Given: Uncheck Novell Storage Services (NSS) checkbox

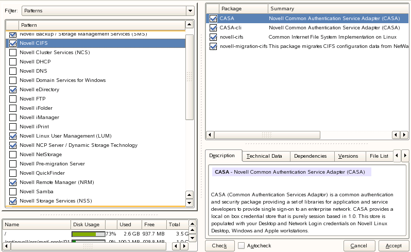Looking at the screenshot, I should click(13, 201).
